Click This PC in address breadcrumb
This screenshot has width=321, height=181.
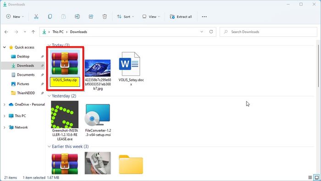[x=58, y=32]
